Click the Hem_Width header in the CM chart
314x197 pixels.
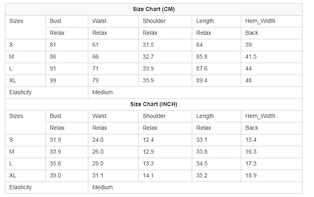260,21
